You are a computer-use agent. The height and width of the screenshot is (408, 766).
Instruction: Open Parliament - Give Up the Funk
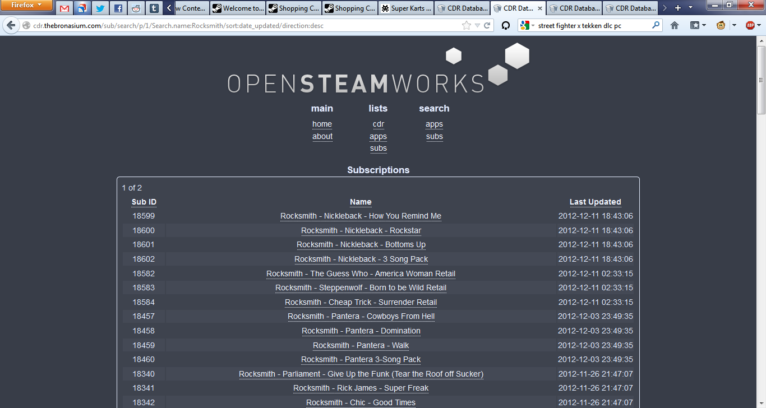coord(361,374)
